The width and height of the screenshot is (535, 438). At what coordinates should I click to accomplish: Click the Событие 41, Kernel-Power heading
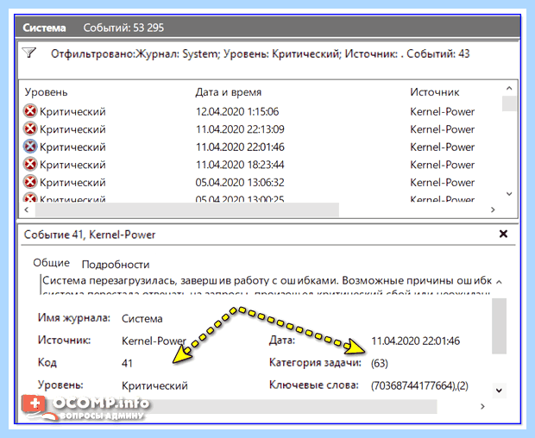click(x=90, y=235)
